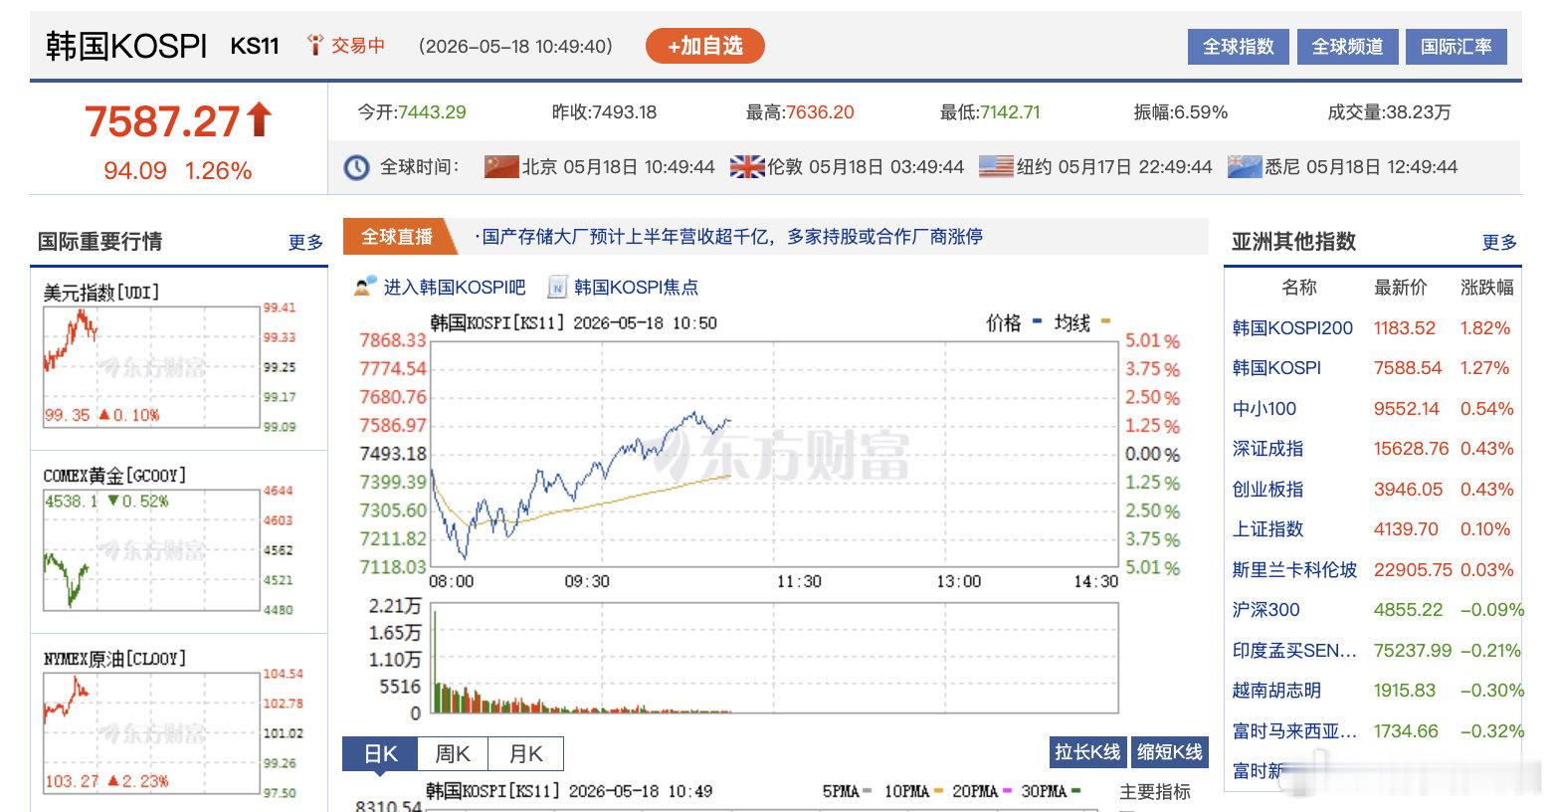Click the 10PMA legend marker
The height and width of the screenshot is (812, 1556).
tap(938, 791)
